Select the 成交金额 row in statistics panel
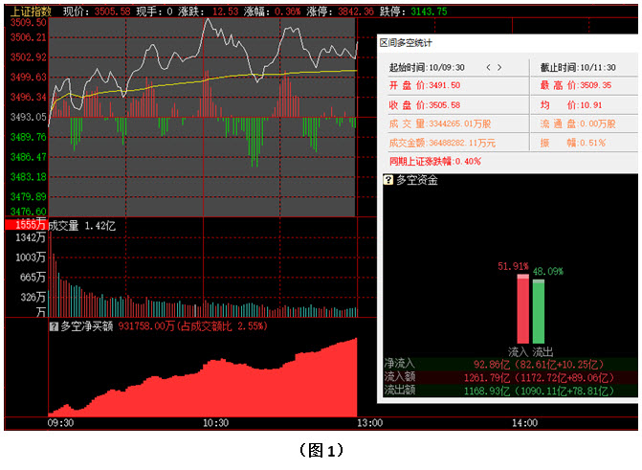 442,143
